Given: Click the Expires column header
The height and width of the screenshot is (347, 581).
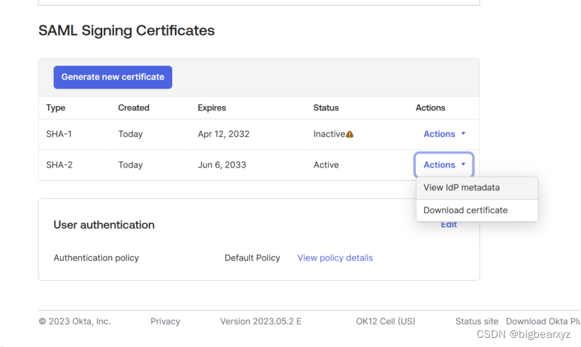Looking at the screenshot, I should 211,108.
